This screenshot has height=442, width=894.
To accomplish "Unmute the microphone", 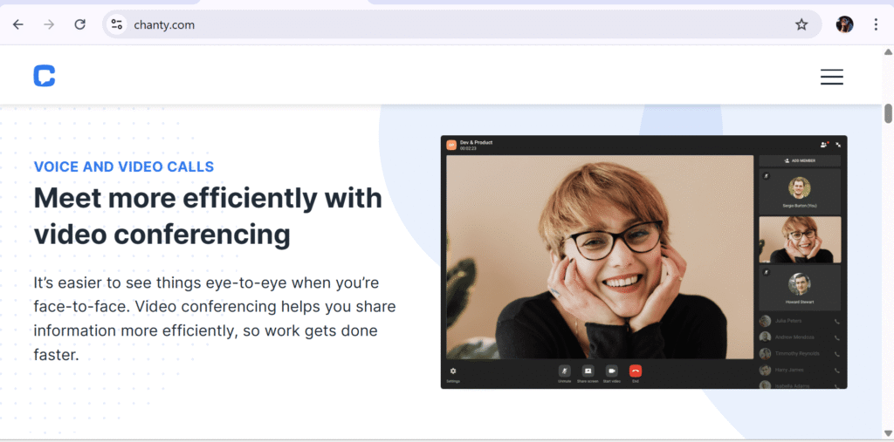I will (x=565, y=371).
